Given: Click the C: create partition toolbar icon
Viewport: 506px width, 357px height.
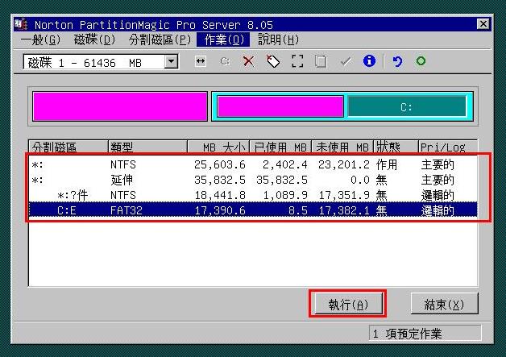Looking at the screenshot, I should [x=225, y=61].
